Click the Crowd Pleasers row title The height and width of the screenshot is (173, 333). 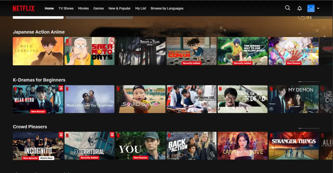point(30,127)
